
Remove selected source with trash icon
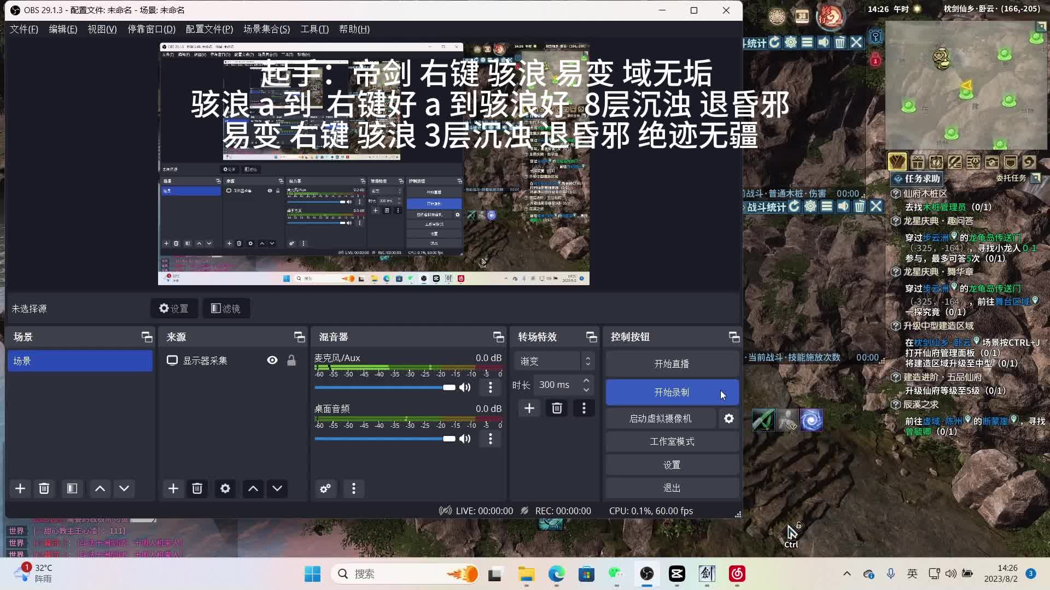click(197, 488)
